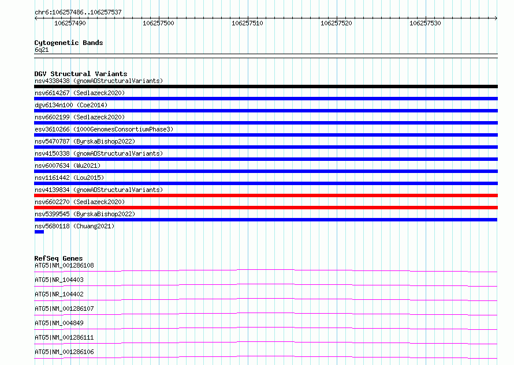Click the red bar under nsv6602270

pos(266,208)
